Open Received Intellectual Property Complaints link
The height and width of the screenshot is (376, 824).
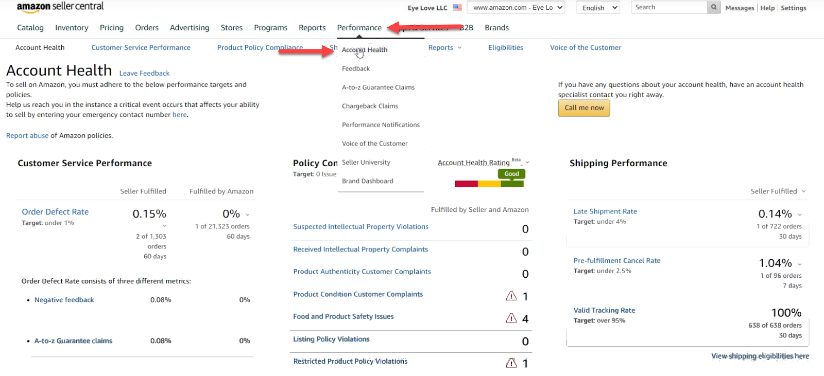tap(360, 249)
